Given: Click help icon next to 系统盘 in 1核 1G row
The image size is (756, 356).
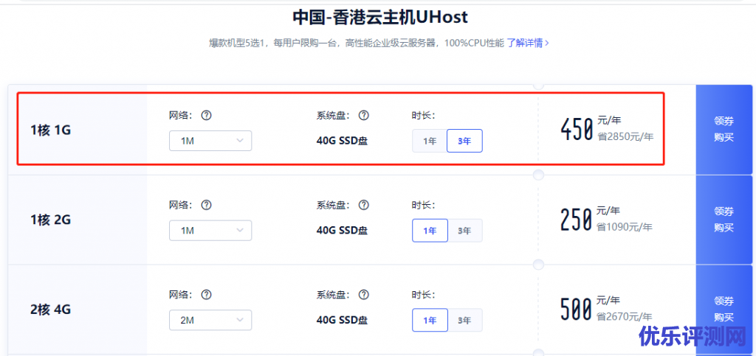Looking at the screenshot, I should (x=364, y=116).
